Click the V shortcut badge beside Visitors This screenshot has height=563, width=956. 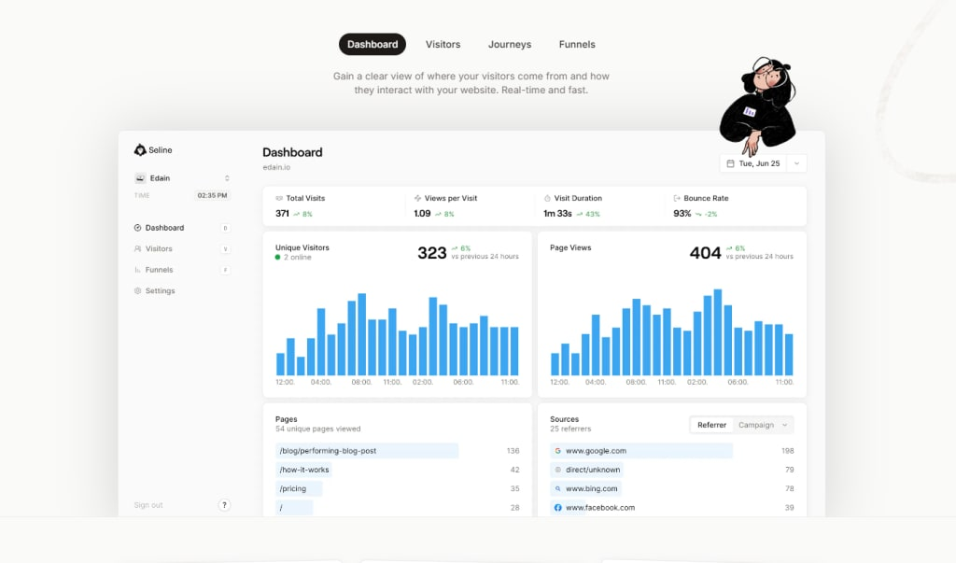click(x=225, y=249)
